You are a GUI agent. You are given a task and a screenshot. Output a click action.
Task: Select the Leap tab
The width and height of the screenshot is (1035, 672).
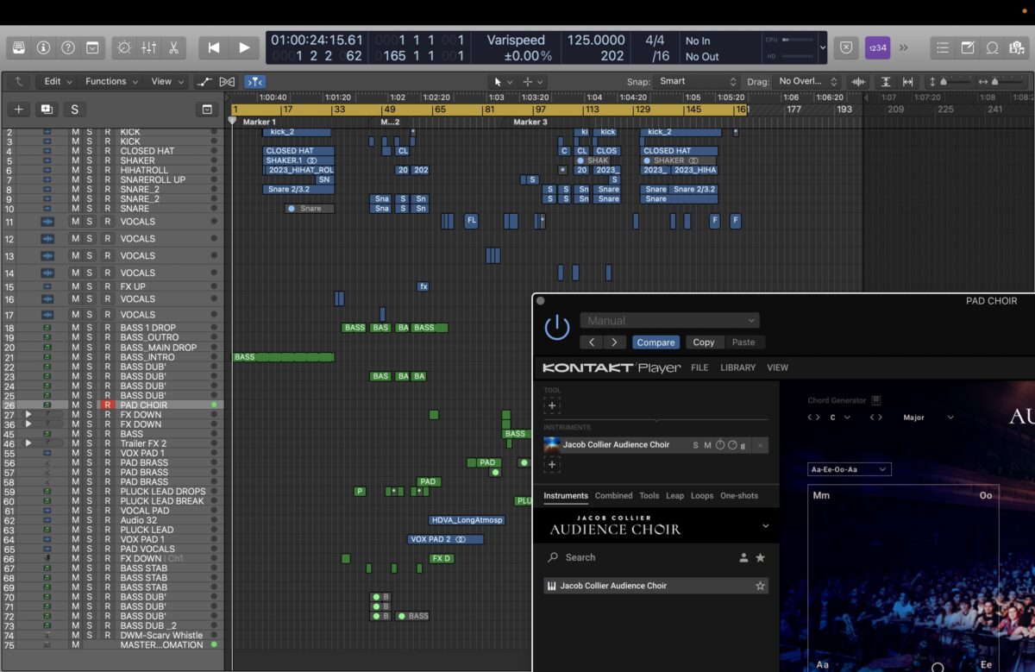coord(674,496)
